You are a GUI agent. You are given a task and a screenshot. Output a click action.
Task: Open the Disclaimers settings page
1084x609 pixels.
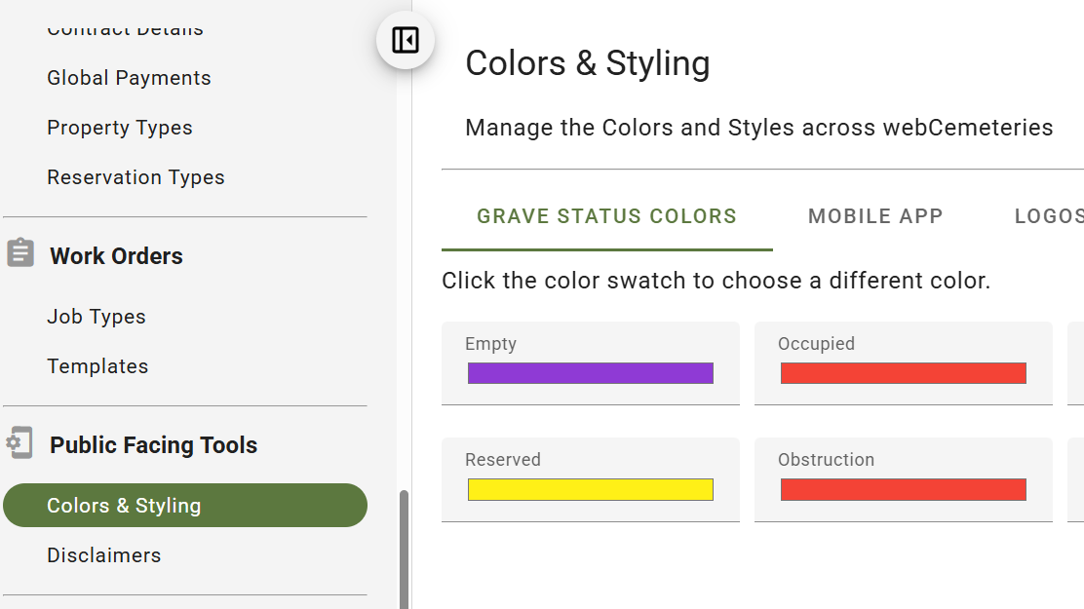point(103,554)
